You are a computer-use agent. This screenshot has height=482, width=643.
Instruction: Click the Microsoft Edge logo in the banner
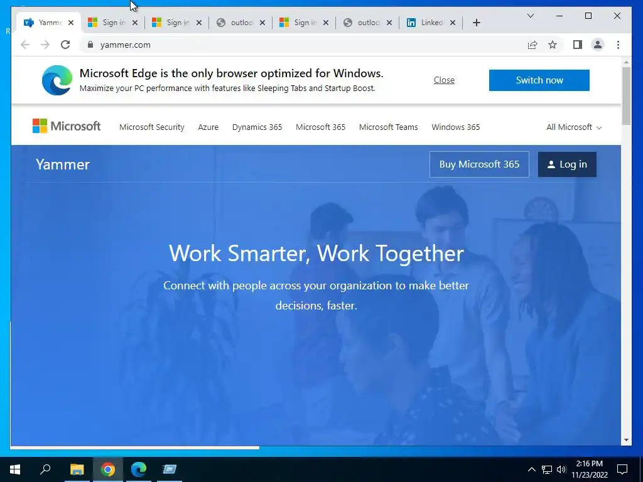(x=57, y=80)
